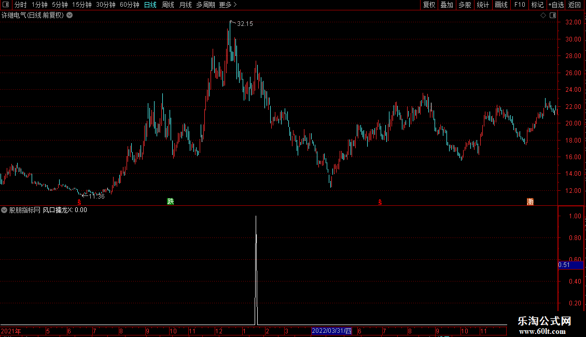This screenshot has height=337, width=586.
Task: Click the 许继电气(日线,前复权) chart title
Action: [33, 16]
